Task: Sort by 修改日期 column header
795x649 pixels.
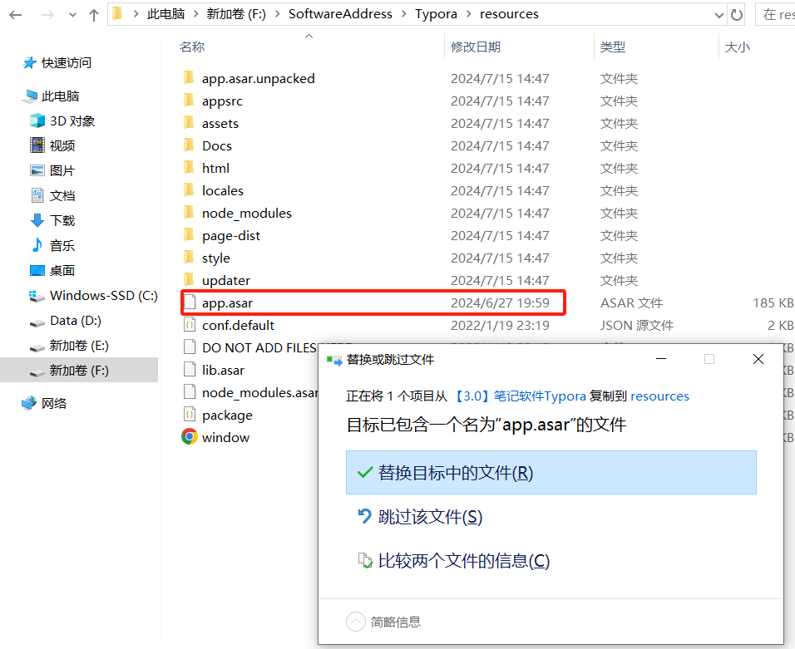Action: click(x=475, y=47)
